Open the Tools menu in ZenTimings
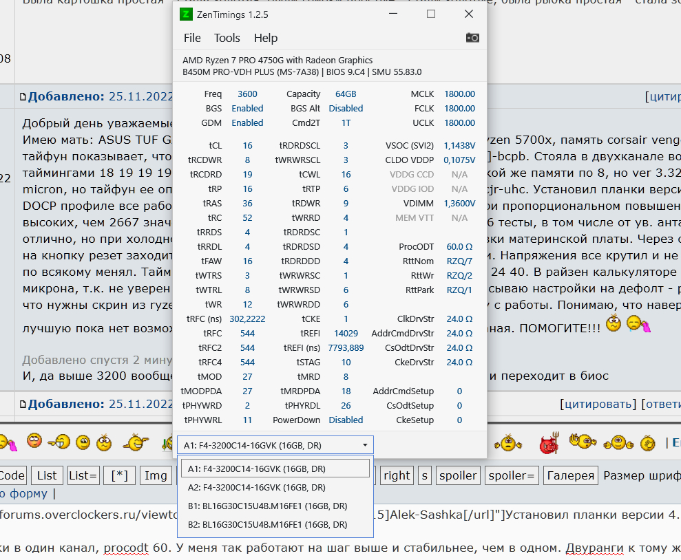This screenshot has height=560, width=681. tap(227, 38)
